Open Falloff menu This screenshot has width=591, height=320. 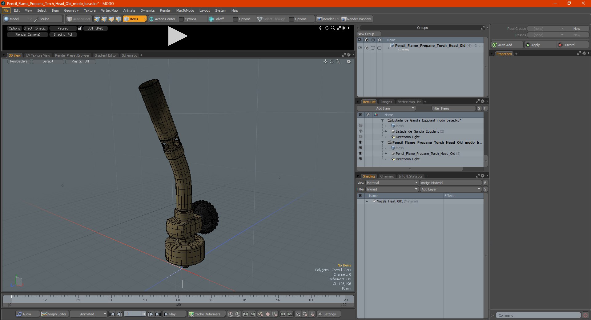[216, 19]
